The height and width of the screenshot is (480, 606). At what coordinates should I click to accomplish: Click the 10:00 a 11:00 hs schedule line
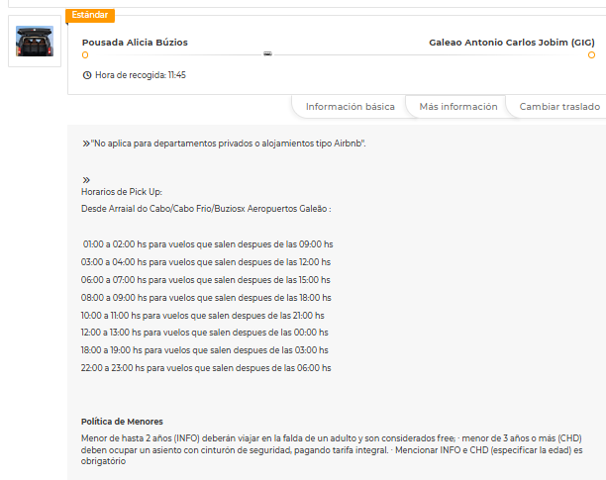pyautogui.click(x=204, y=316)
